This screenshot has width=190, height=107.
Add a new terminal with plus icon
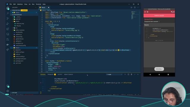[125, 74]
